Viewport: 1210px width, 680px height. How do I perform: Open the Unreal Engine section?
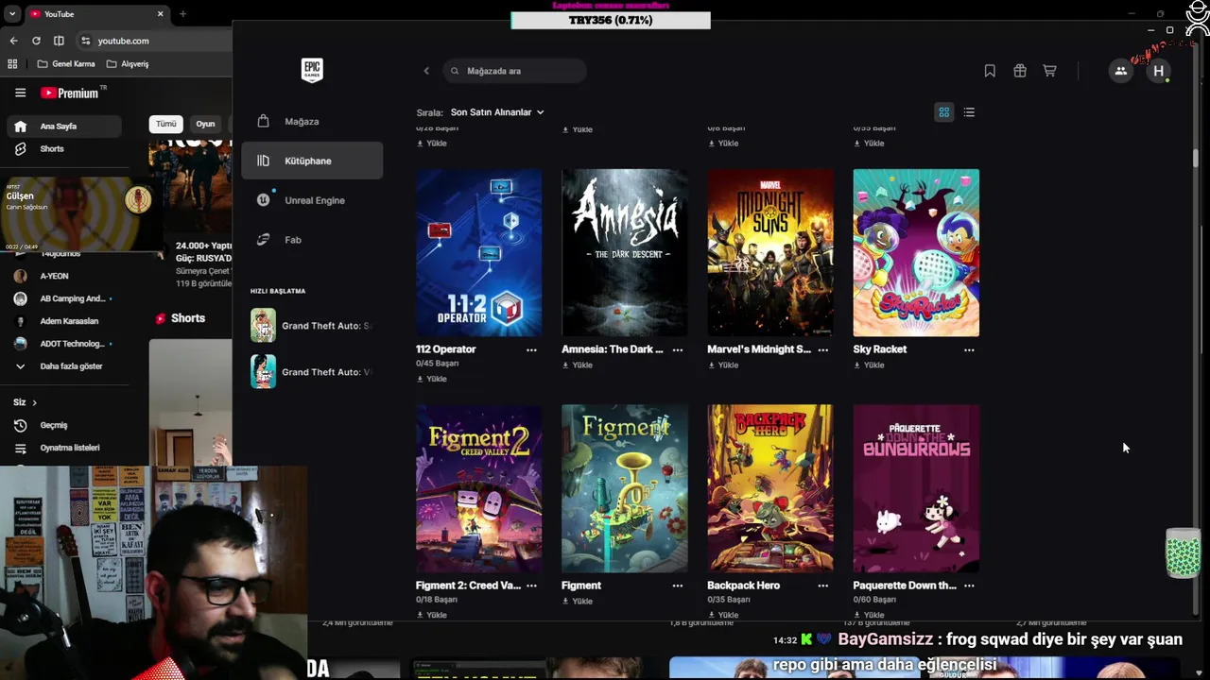pyautogui.click(x=312, y=200)
